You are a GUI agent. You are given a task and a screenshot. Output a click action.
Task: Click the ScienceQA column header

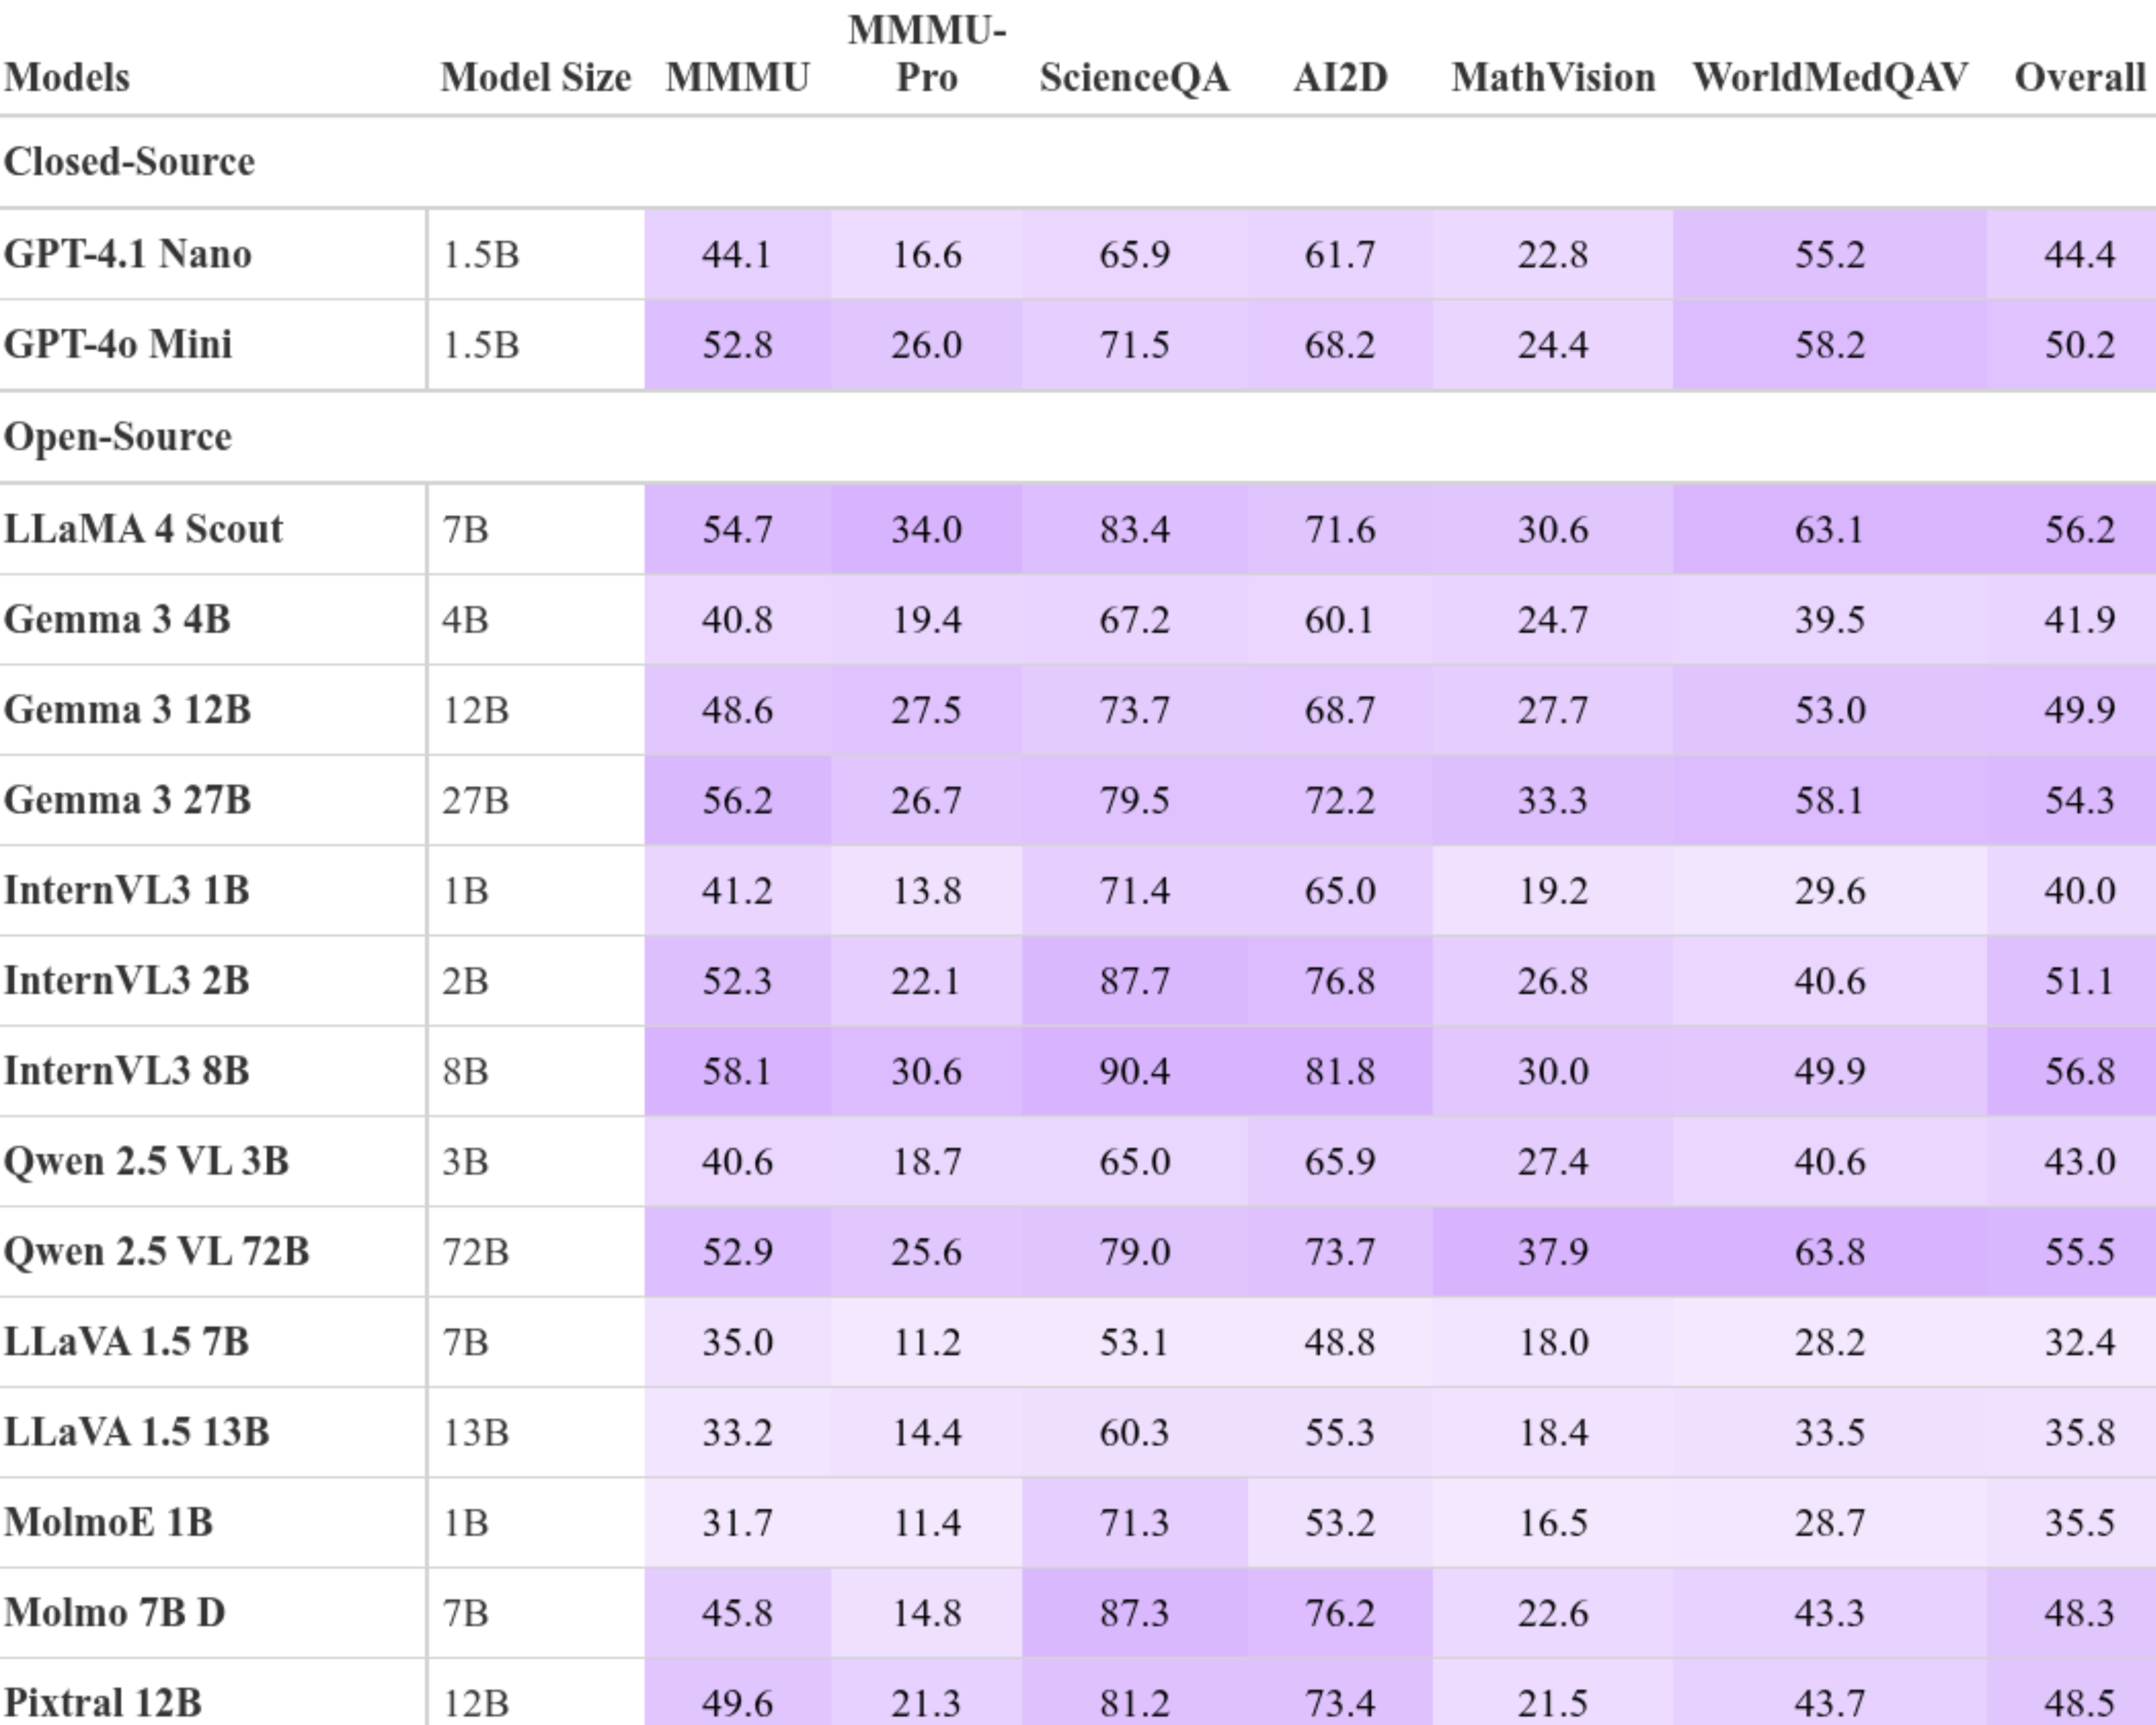click(1134, 77)
